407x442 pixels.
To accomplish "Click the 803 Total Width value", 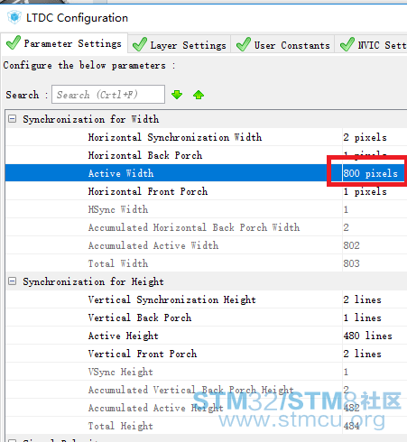I will pyautogui.click(x=351, y=263).
